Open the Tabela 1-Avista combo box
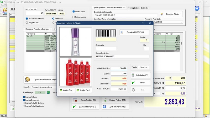Image resolution: width=210 pixels, height=118 pixels. pyautogui.click(x=143, y=67)
